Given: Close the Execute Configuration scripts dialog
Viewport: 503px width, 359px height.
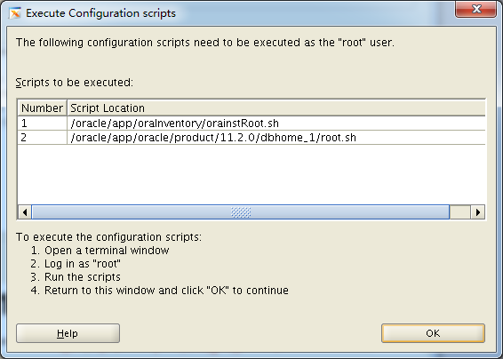Looking at the screenshot, I should [x=475, y=9].
